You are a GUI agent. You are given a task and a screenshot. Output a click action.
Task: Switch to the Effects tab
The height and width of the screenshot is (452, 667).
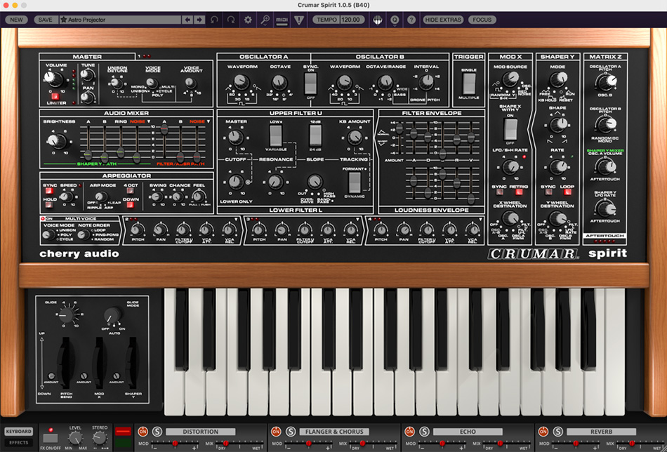(18, 443)
